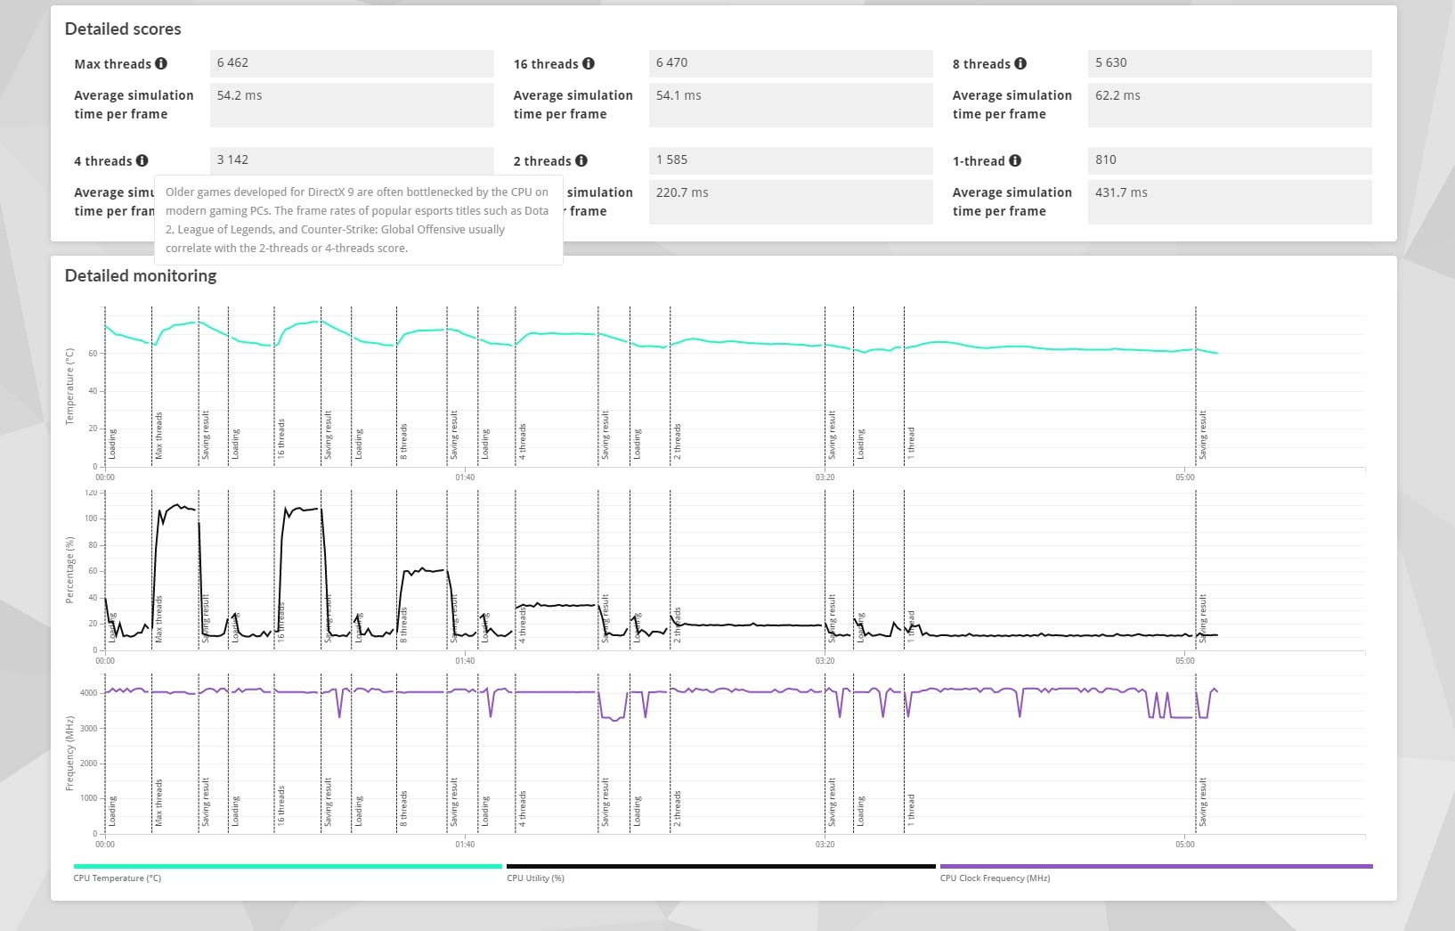
Task: Select the 2 threads score value 1 585
Action: [x=791, y=160]
